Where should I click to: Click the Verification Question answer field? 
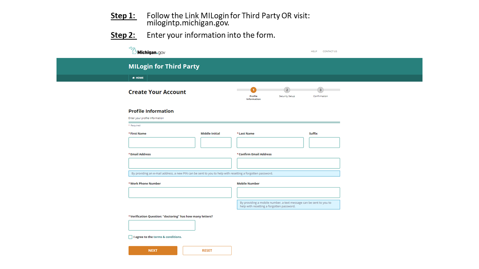pos(162,225)
